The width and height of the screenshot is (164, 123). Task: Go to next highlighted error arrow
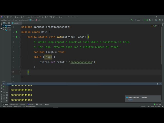160,26
